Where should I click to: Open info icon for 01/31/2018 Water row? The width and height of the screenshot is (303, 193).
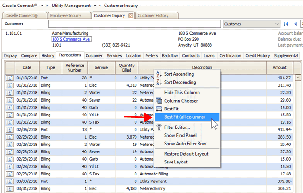tap(10, 93)
